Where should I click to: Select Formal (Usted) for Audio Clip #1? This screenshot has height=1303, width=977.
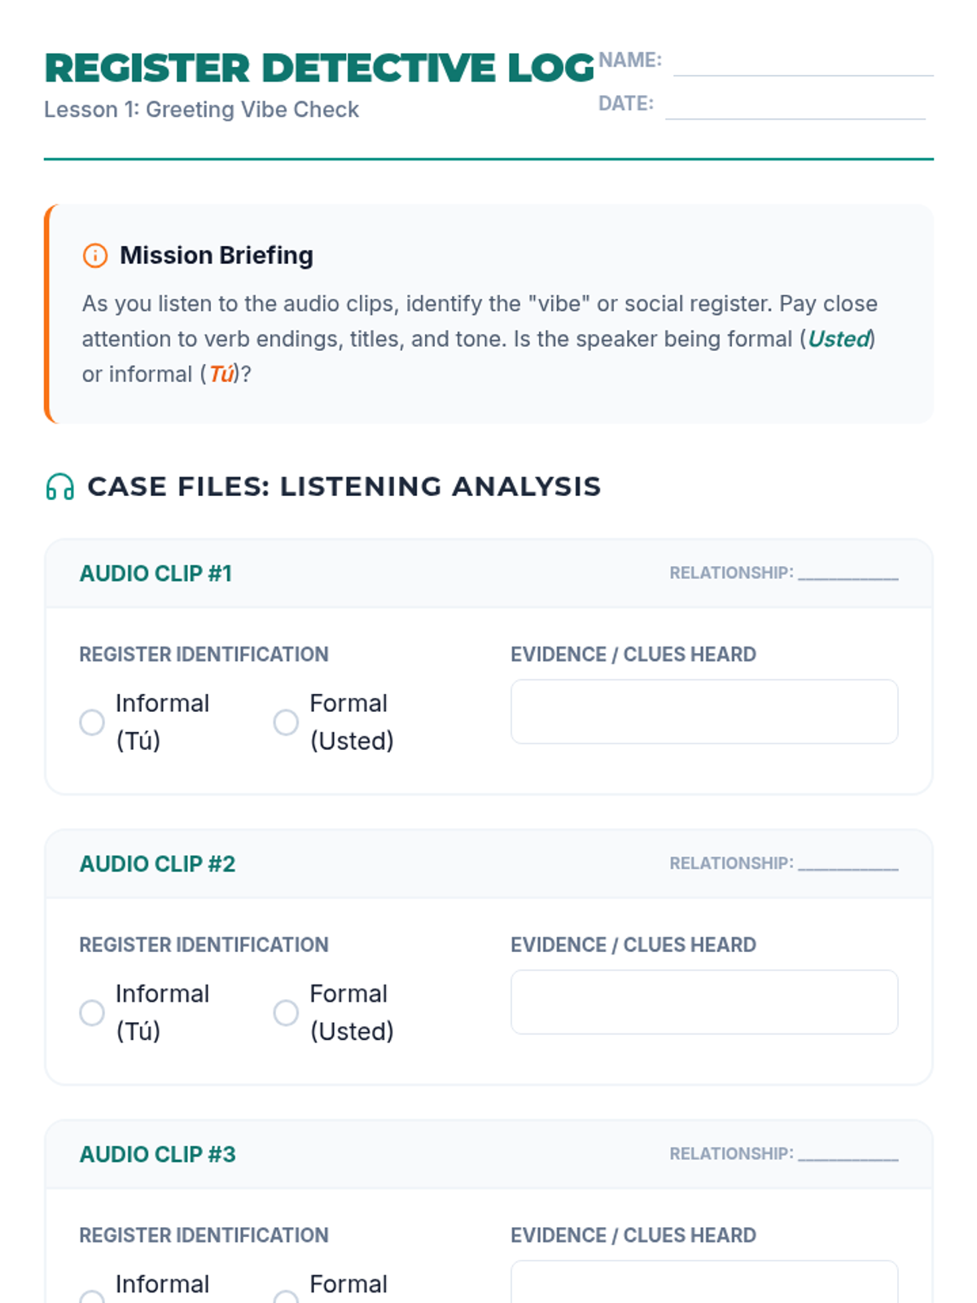286,722
